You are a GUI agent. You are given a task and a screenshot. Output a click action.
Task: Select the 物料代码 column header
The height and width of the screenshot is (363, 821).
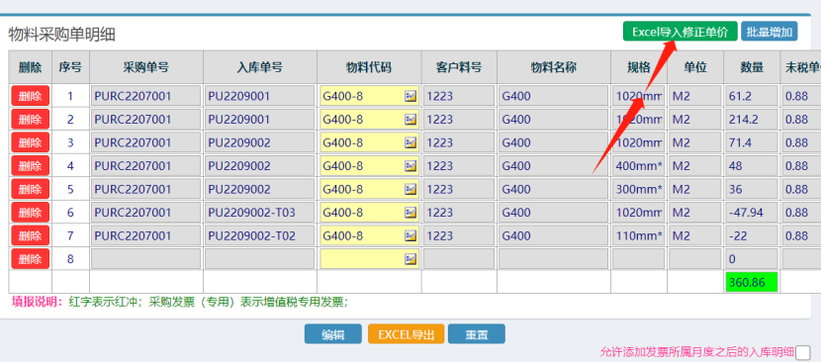(x=369, y=67)
